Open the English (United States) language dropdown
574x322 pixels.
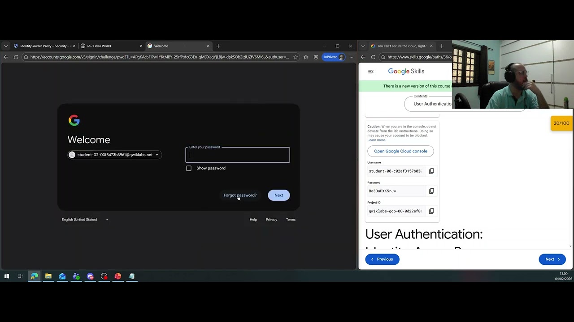point(85,220)
